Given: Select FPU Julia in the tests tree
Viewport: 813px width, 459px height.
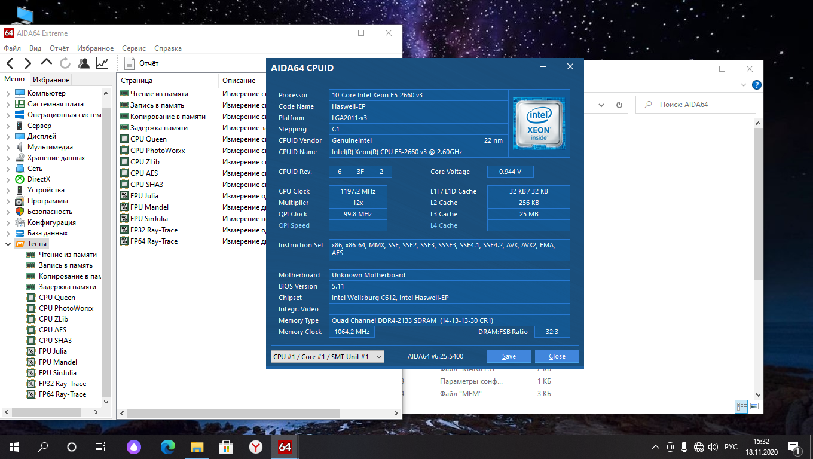Looking at the screenshot, I should coord(53,351).
